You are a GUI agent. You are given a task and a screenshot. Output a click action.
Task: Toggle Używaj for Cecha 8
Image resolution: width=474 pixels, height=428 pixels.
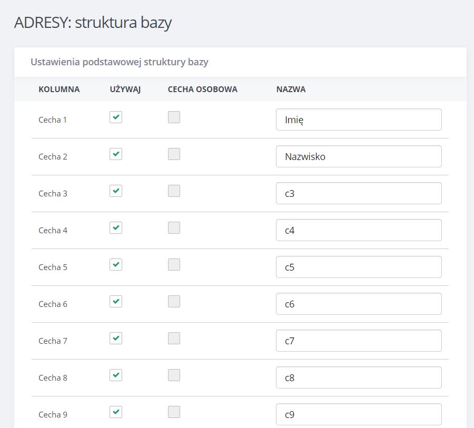point(116,375)
